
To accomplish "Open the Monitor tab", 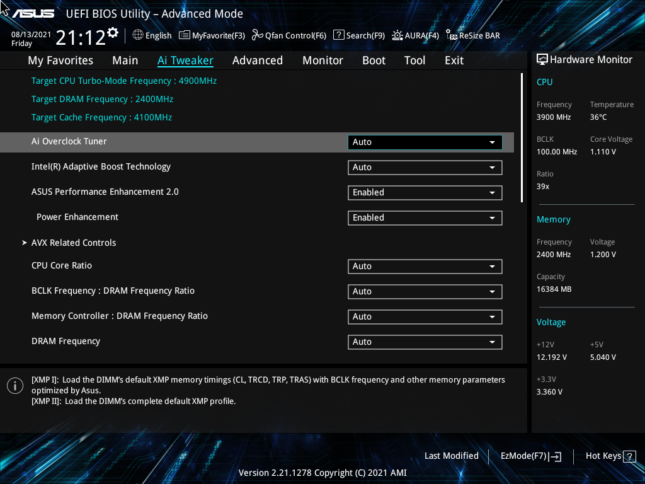I will [x=323, y=60].
